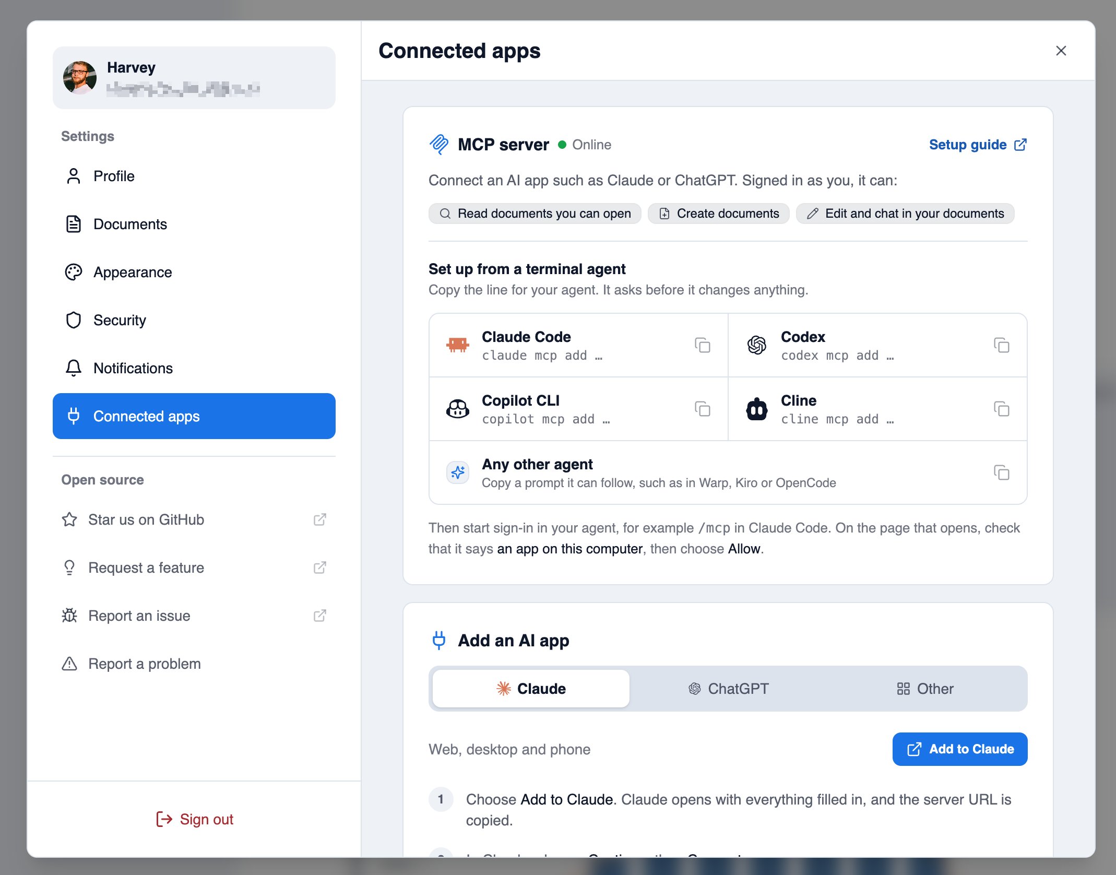This screenshot has height=875, width=1116.
Task: Copy the Cline mcp add command
Action: (1001, 409)
